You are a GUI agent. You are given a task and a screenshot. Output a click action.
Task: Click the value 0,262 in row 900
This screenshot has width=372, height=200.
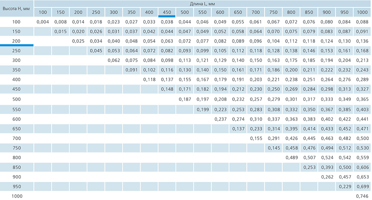327,177
